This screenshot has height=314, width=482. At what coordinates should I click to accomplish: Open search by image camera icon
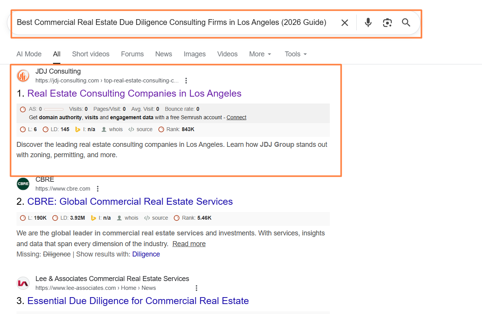[387, 23]
